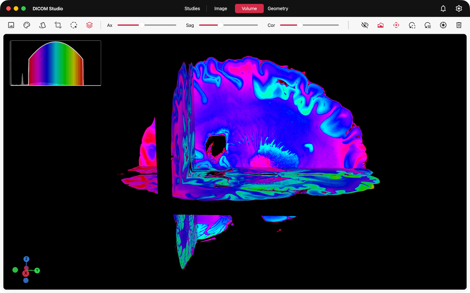470x293 pixels.
Task: Open settings with the gear icon
Action: pyautogui.click(x=459, y=8)
